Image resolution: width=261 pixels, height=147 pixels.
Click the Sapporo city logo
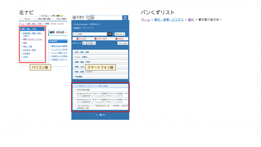point(78,18)
